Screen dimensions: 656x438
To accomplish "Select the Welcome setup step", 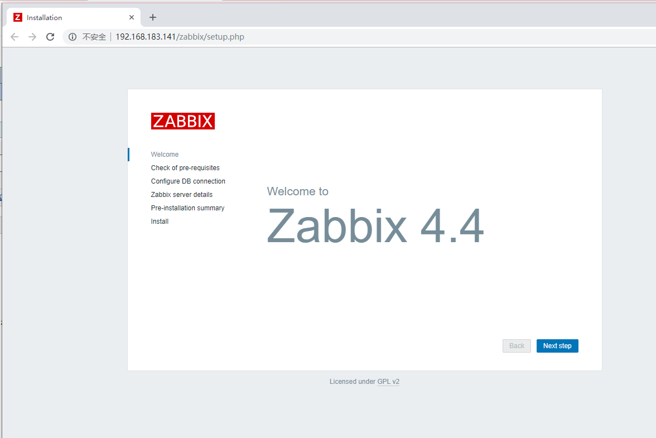I will pyautogui.click(x=165, y=155).
